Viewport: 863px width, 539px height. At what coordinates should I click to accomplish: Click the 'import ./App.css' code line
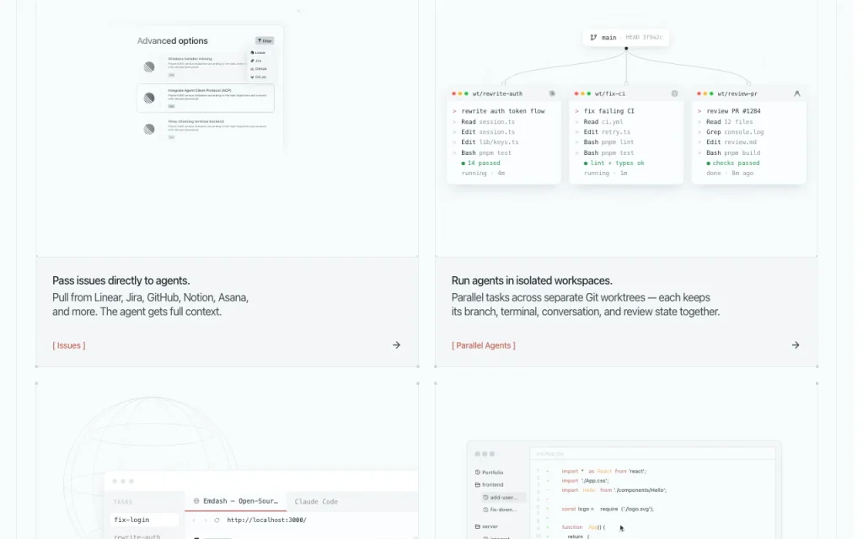[585, 481]
